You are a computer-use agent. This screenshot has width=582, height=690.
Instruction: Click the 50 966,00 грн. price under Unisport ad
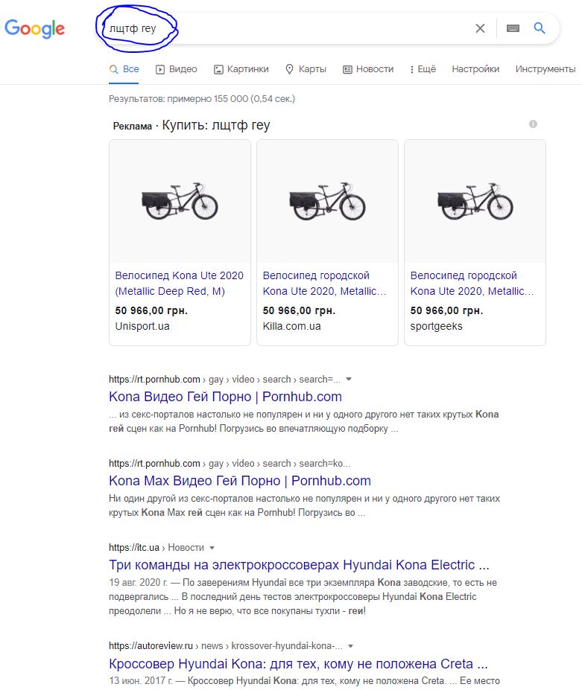[151, 310]
